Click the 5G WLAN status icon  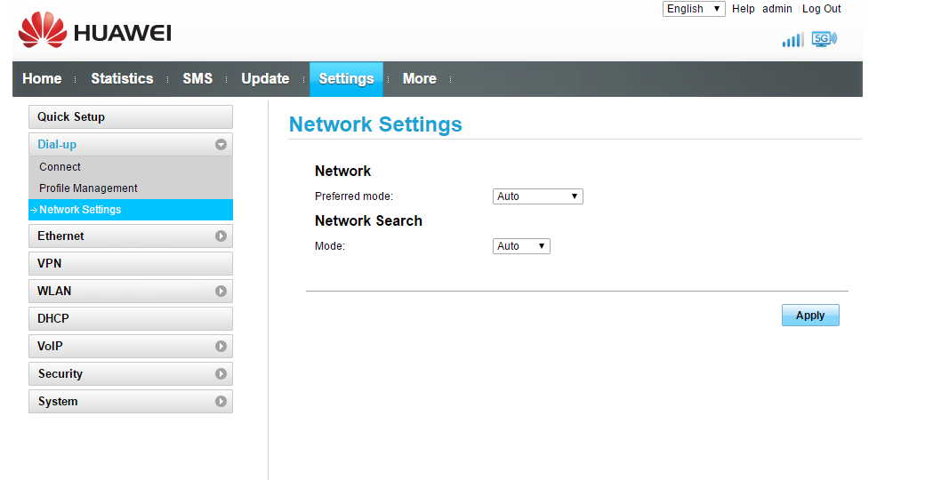(824, 39)
